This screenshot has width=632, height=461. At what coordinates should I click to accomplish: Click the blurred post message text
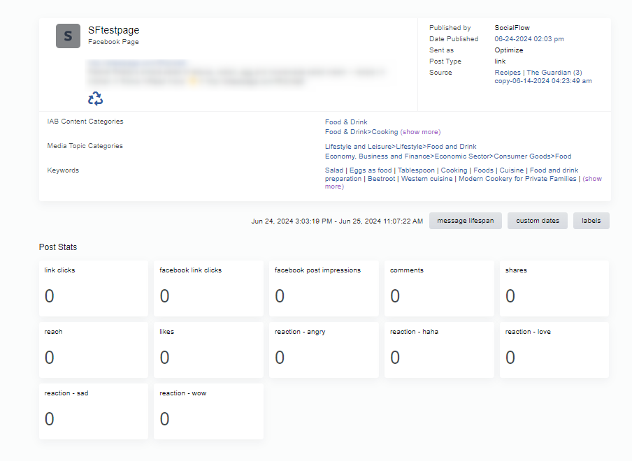pos(238,73)
